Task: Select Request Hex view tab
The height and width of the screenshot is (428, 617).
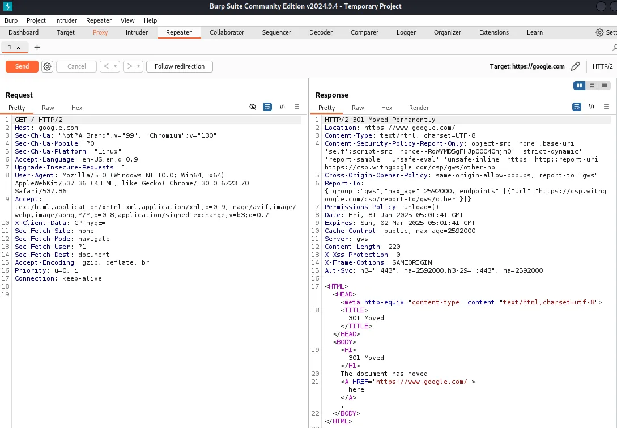Action: (76, 108)
